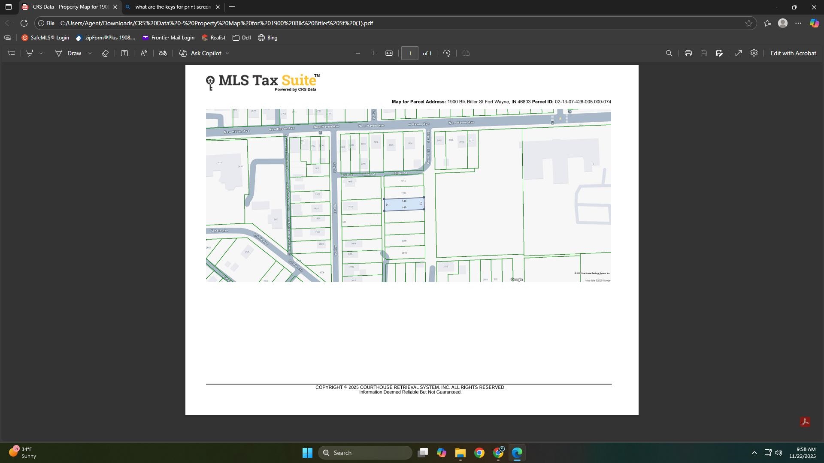Select the Highlight tool
Image resolution: width=824 pixels, height=463 pixels.
(x=30, y=53)
